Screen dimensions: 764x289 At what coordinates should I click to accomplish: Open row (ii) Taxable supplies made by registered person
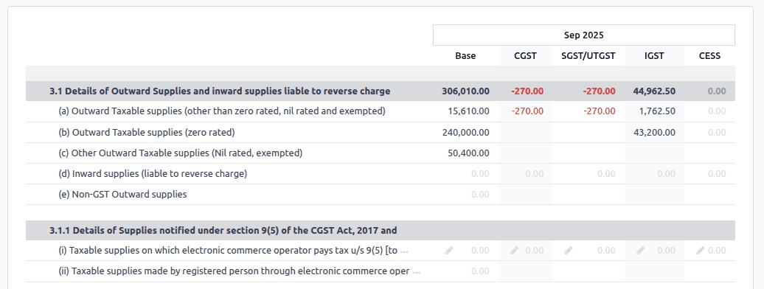pos(234,271)
